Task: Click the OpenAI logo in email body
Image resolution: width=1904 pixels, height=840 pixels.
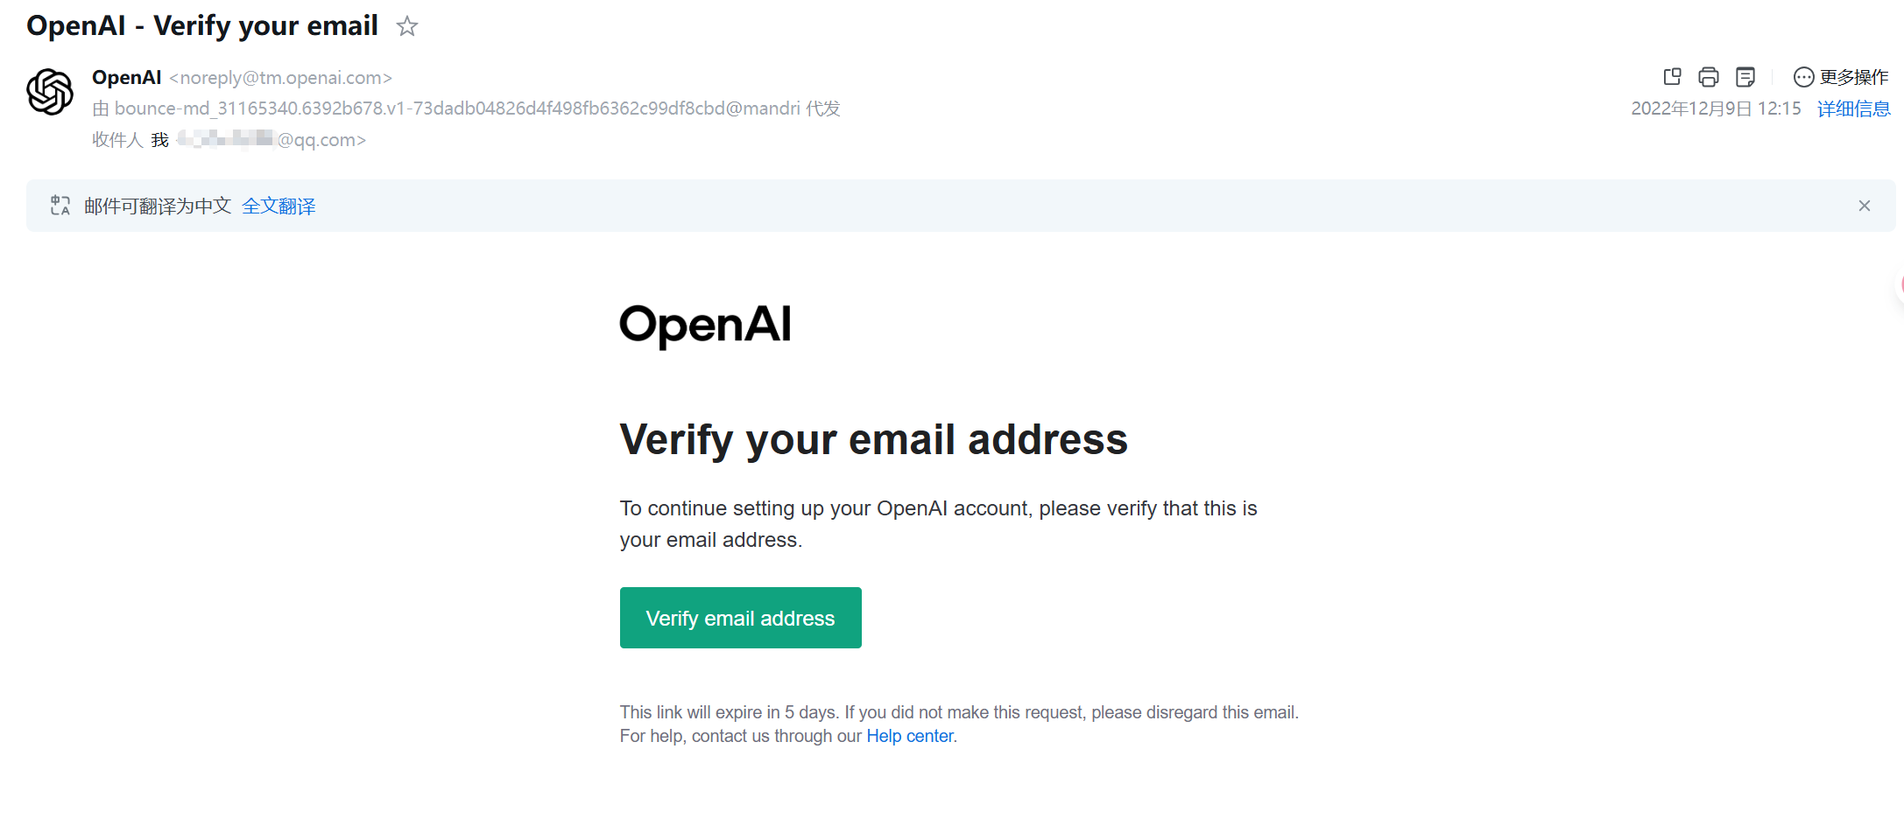Action: click(705, 325)
